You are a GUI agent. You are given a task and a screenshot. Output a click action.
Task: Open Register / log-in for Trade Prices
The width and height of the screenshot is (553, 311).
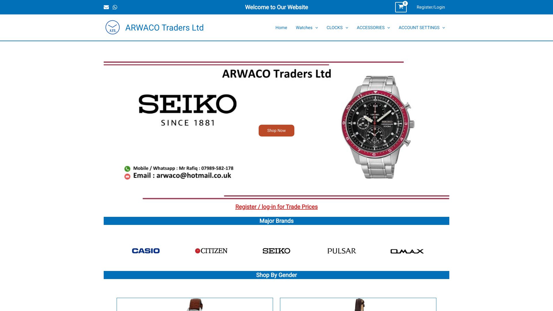(276, 207)
